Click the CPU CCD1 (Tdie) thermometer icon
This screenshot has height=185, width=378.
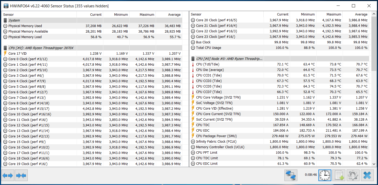click(193, 75)
